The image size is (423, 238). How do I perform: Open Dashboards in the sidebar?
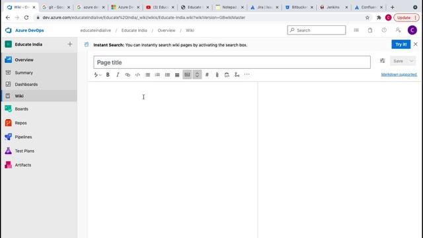point(40,84)
